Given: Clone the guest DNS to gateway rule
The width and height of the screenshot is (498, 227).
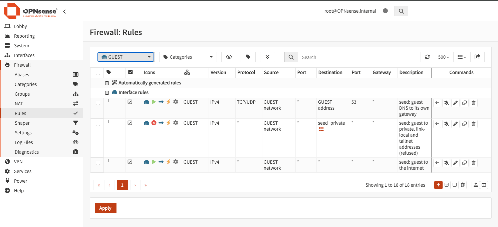Looking at the screenshot, I should click(464, 103).
